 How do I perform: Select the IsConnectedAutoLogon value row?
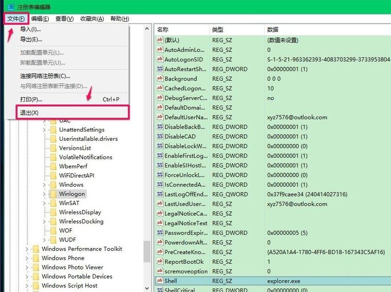pos(273,185)
